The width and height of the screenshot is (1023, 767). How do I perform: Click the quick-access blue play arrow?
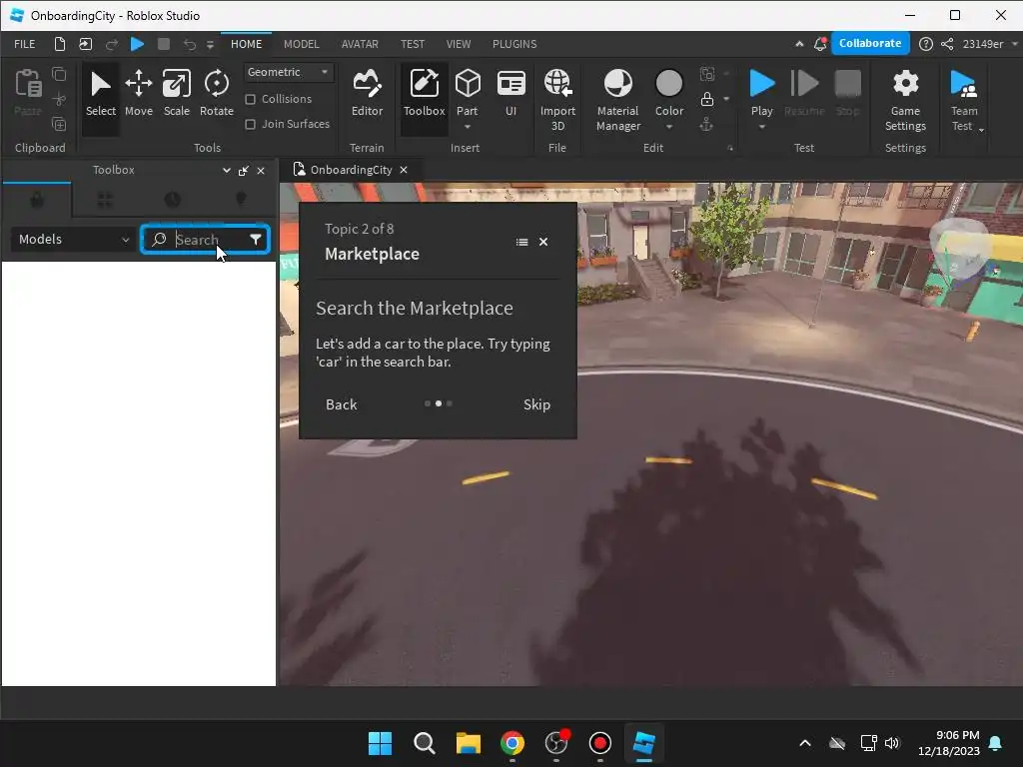pyautogui.click(x=137, y=44)
